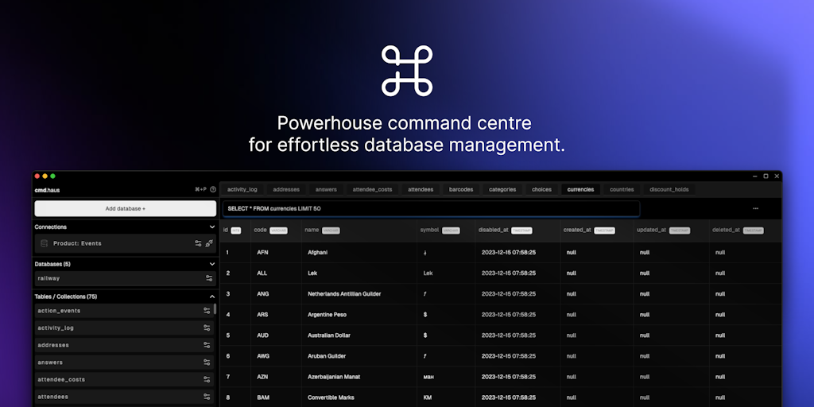Click the database icon beside Product: Events
Viewport: 814px width, 407px height.
[45, 243]
